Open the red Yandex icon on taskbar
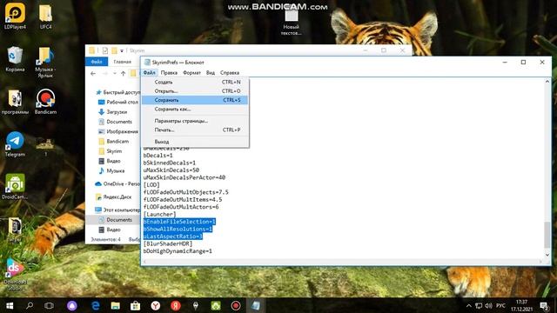The height and width of the screenshot is (313, 557). pyautogui.click(x=176, y=305)
